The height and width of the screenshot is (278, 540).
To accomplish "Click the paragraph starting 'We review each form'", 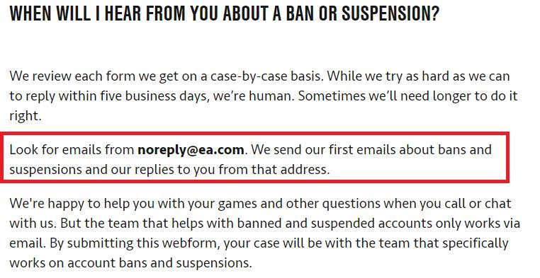I will click(x=264, y=96).
